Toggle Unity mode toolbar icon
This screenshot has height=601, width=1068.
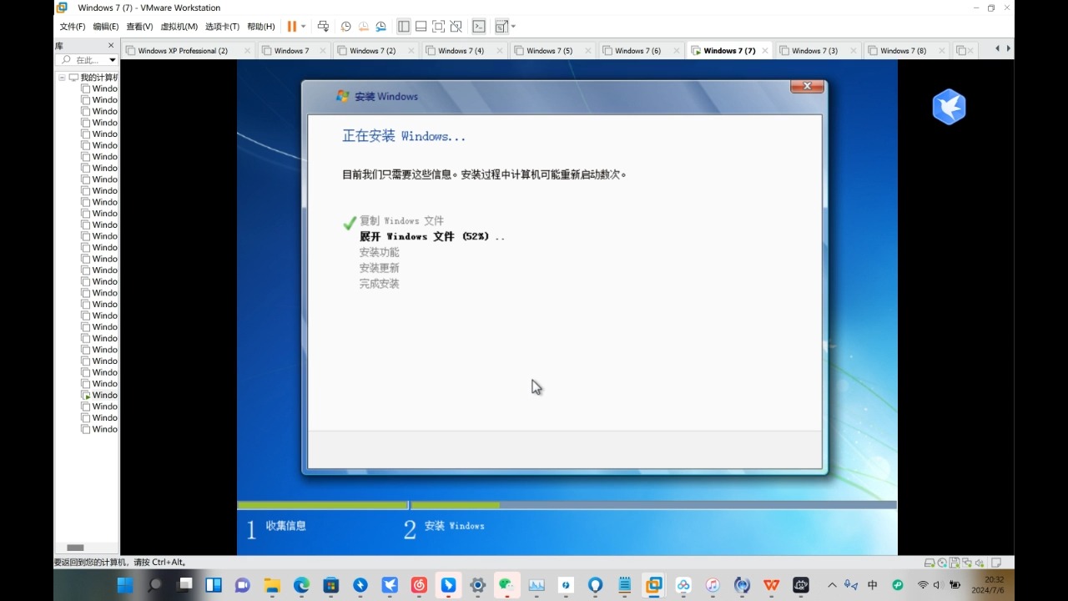[456, 27]
